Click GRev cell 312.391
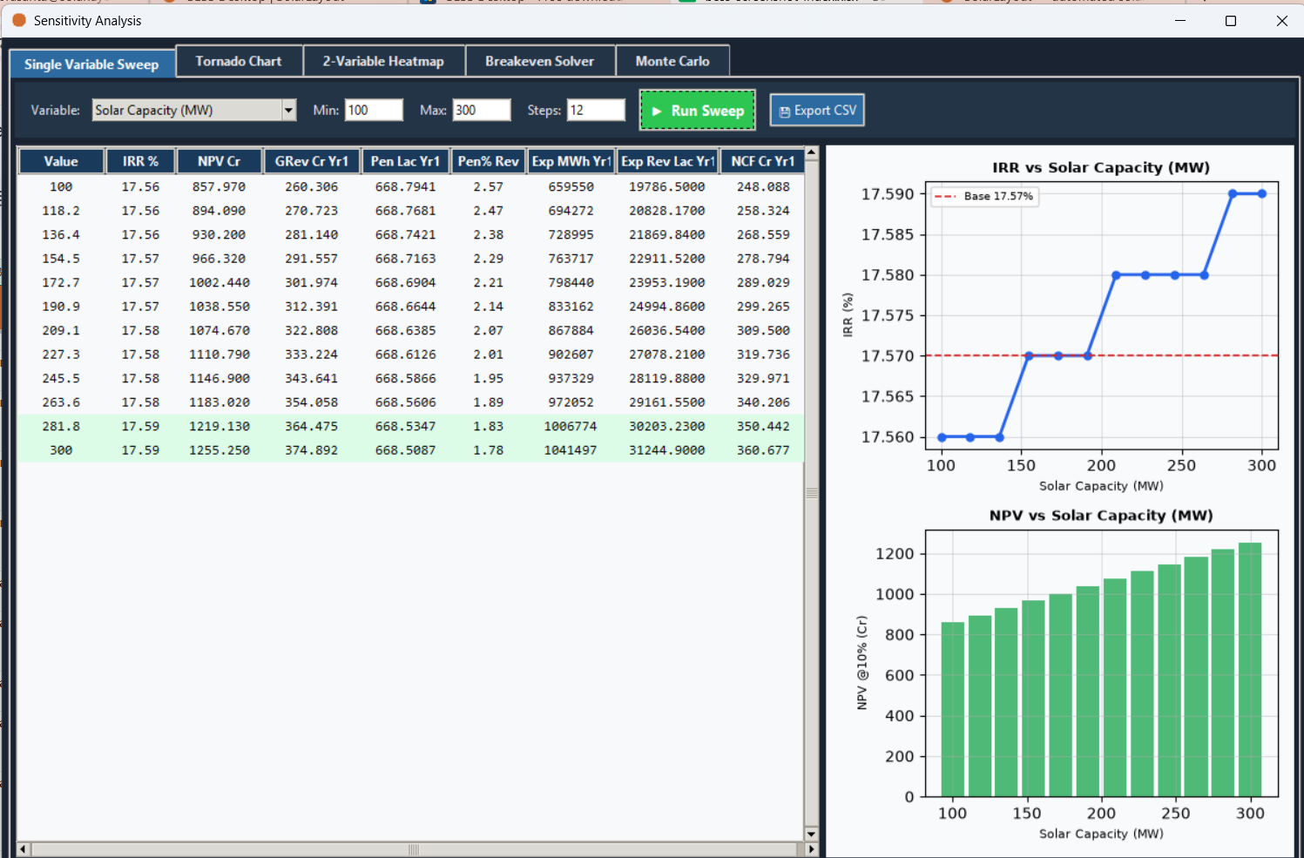 click(x=311, y=307)
